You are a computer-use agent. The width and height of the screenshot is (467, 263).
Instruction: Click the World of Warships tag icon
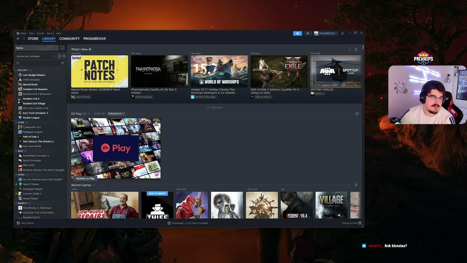click(x=193, y=97)
